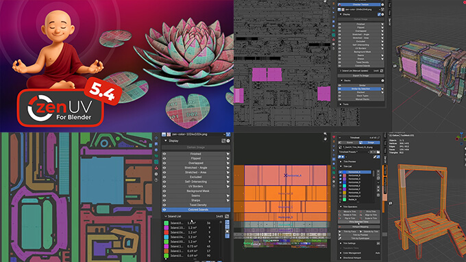This screenshot has height=262, width=466.
Task: Switch to the Scene tab in Trimsheet panel
Action: [x=349, y=142]
